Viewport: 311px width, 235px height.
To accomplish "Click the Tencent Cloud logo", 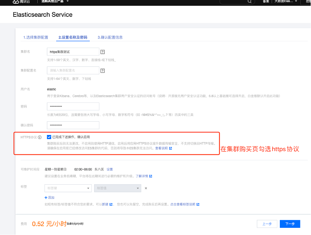I will (x=21, y=2).
